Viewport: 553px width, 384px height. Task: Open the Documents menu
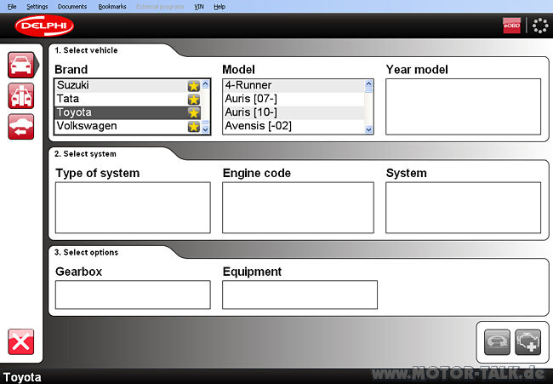click(x=72, y=6)
